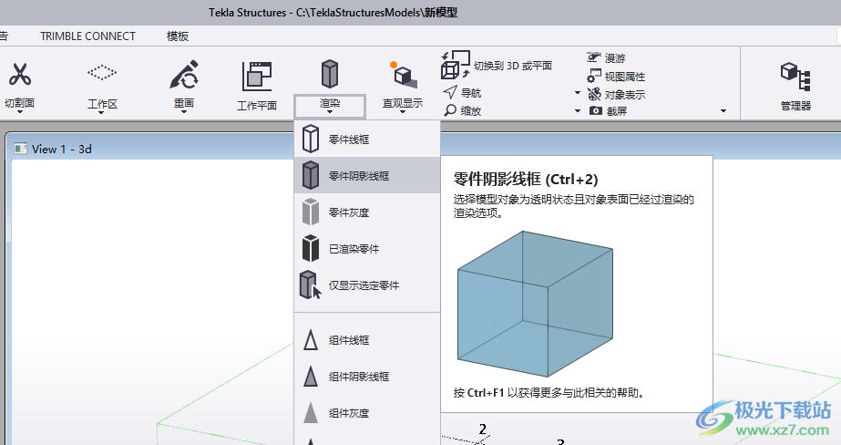Expand the 直观显示 dropdown arrow
This screenshot has height=445, width=841.
coord(403,112)
